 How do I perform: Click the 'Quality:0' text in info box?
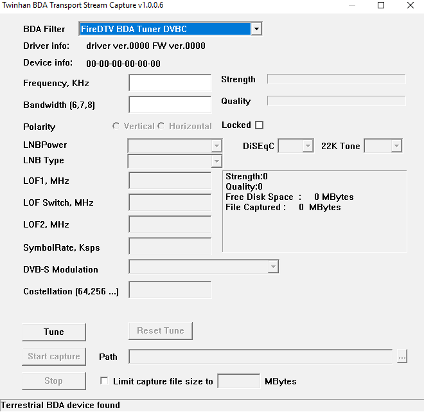click(244, 186)
